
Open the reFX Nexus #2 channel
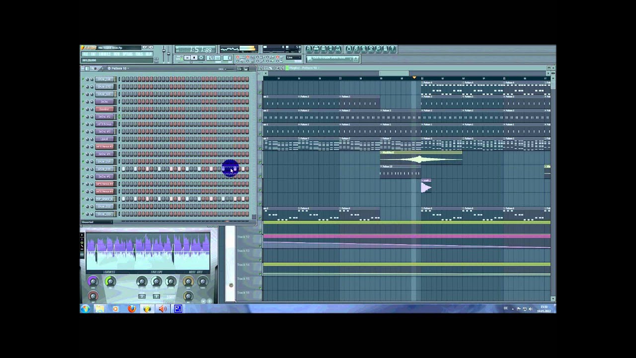click(x=104, y=147)
